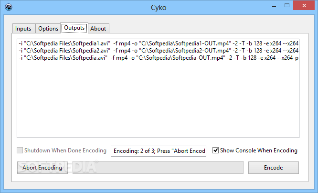Open the Options tab
The image size is (318, 193).
48,29
